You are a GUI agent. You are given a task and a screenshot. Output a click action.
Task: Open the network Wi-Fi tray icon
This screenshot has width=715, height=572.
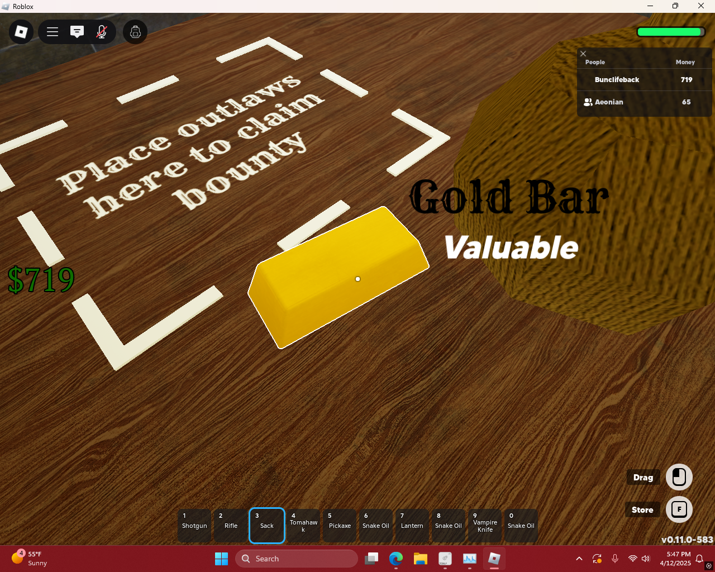click(633, 559)
